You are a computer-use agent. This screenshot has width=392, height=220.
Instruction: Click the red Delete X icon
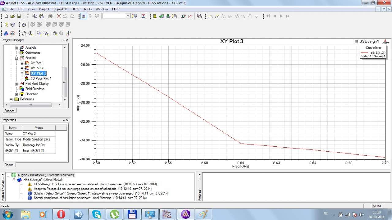pos(59,16)
